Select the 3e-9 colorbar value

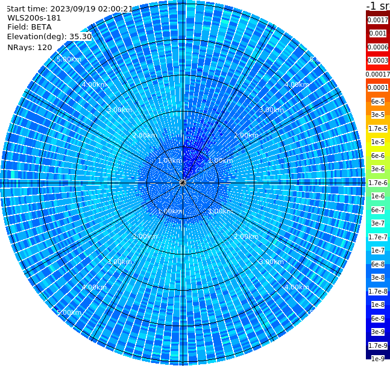click(x=378, y=332)
